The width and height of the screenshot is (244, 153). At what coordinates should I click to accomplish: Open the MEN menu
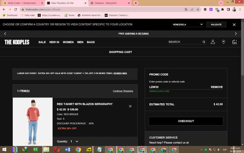tap(80, 42)
